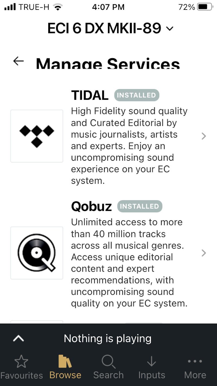Tap the Wi-Fi status icon

pyautogui.click(x=58, y=7)
